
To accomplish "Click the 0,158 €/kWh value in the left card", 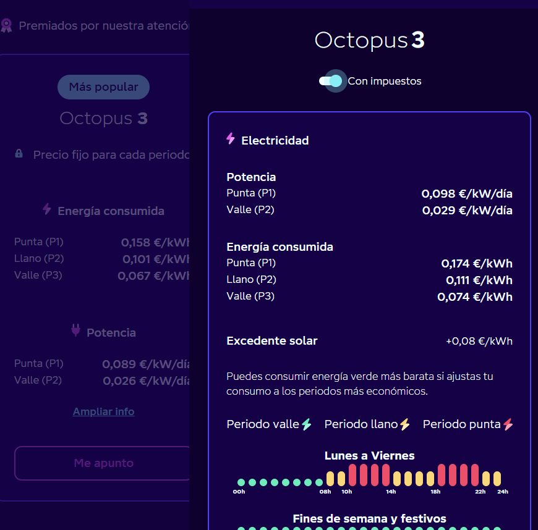I will coord(155,243).
